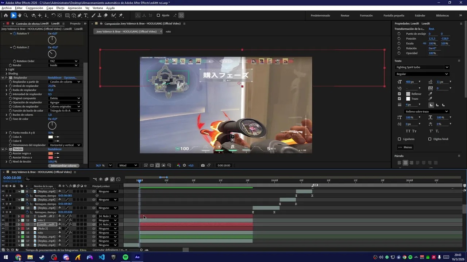This screenshot has height=262, width=467.
Task: Click the Superscript text style icon
Action: 431,131
